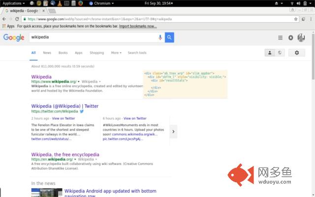Click the blue magnifier search button
This screenshot has height=197, width=315.
(x=169, y=37)
